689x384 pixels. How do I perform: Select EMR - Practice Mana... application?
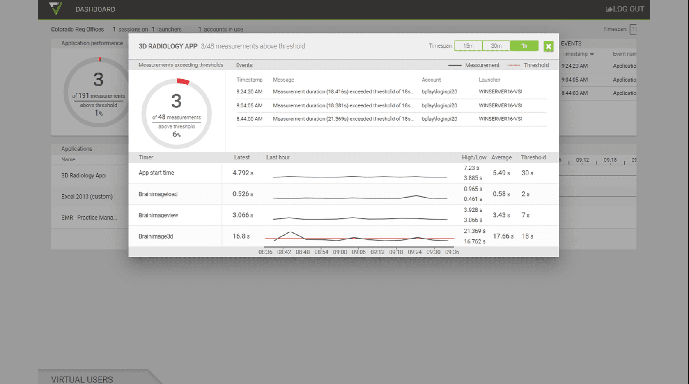89,218
